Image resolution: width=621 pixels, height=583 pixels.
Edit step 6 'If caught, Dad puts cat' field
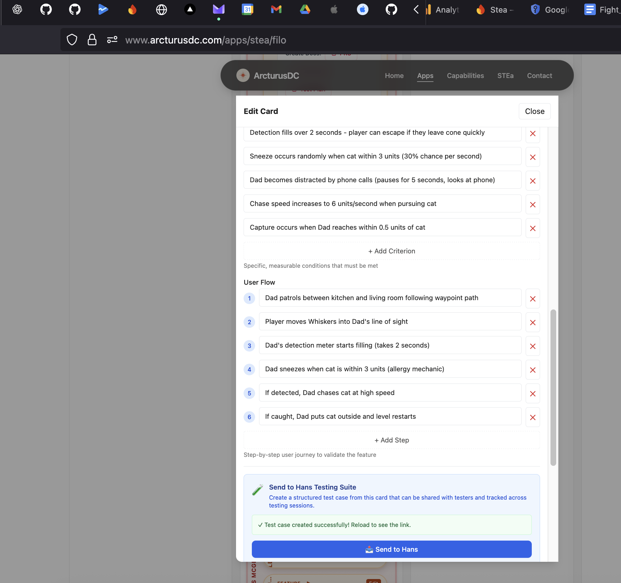[390, 417]
